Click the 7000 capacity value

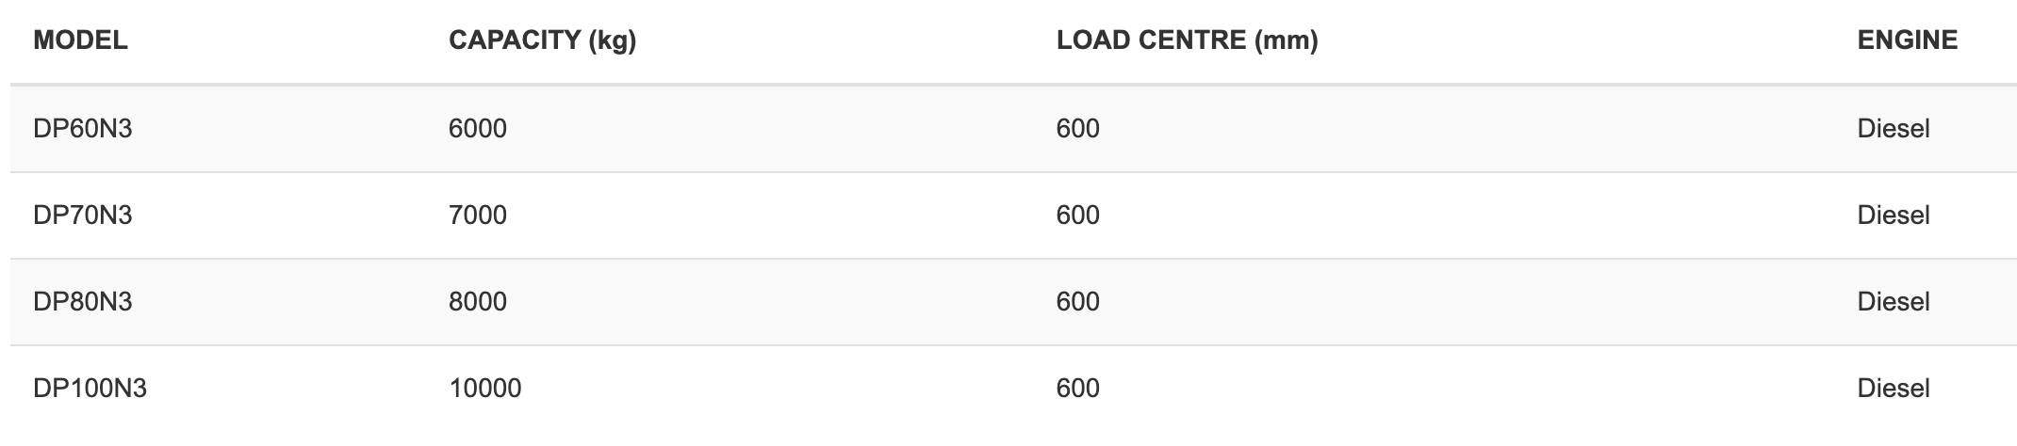pos(478,215)
